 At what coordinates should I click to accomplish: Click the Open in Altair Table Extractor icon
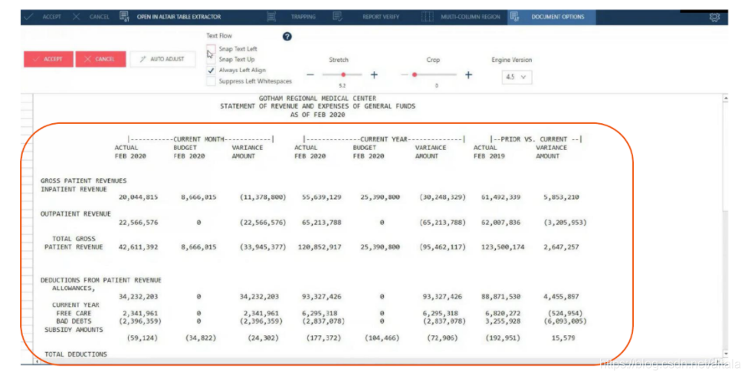point(124,17)
